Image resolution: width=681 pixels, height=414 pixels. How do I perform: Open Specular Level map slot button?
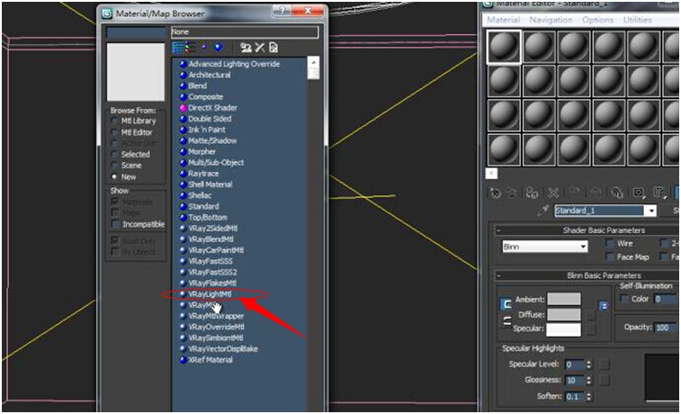605,364
